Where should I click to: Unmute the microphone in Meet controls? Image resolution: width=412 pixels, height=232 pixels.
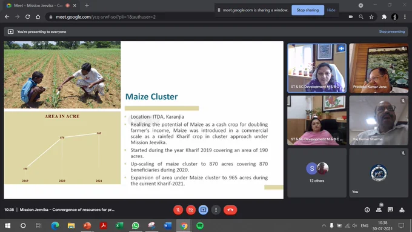178,210
